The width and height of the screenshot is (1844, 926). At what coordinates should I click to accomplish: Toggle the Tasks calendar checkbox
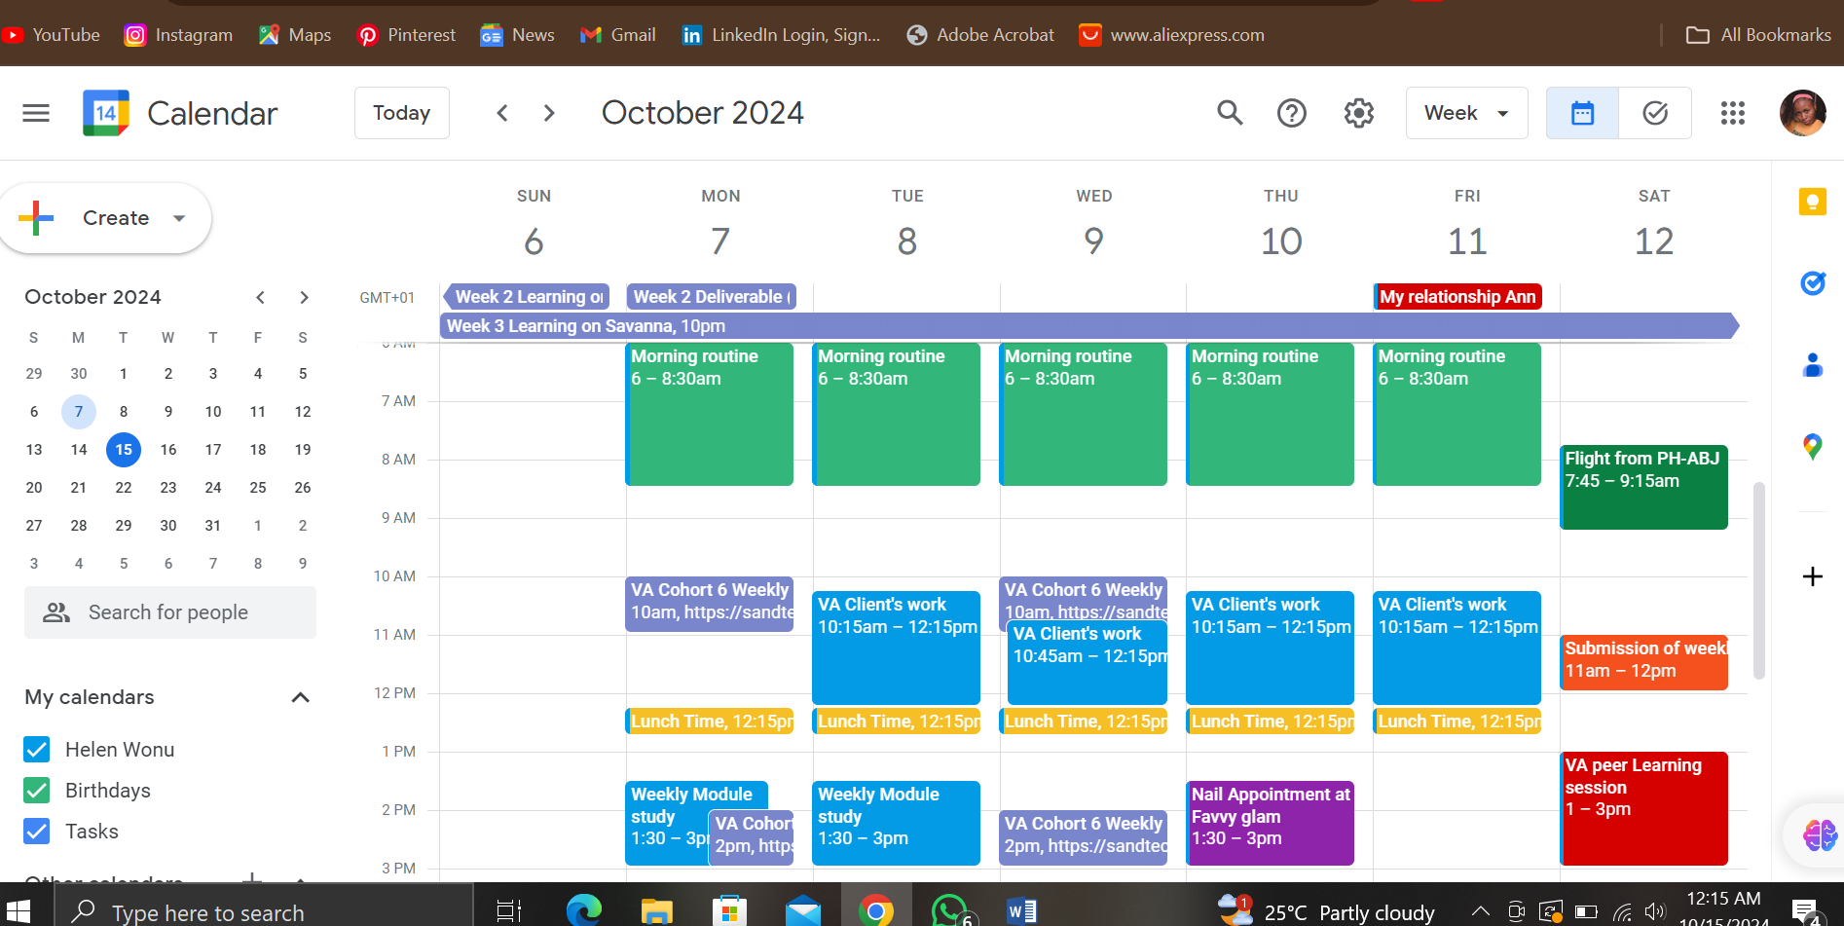click(x=37, y=832)
